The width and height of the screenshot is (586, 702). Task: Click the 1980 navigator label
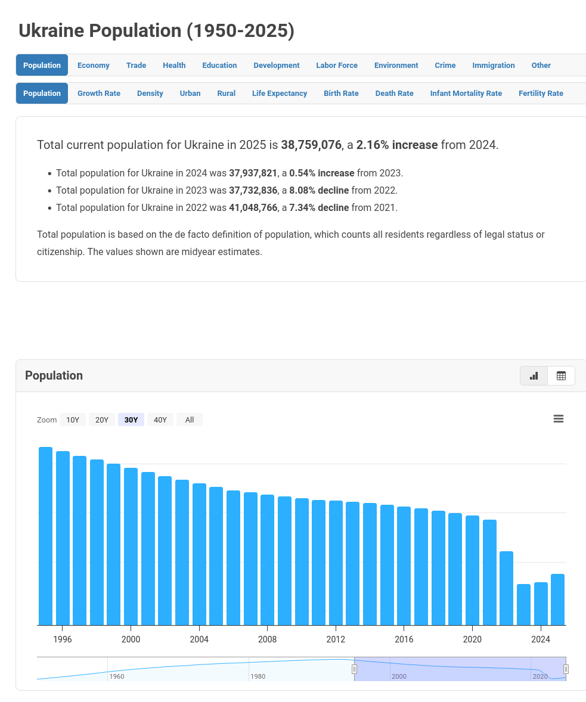(258, 676)
